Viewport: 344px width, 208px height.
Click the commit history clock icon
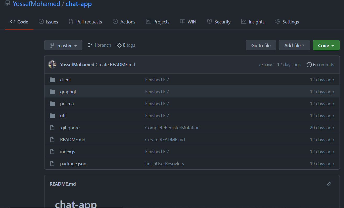[x=309, y=64]
